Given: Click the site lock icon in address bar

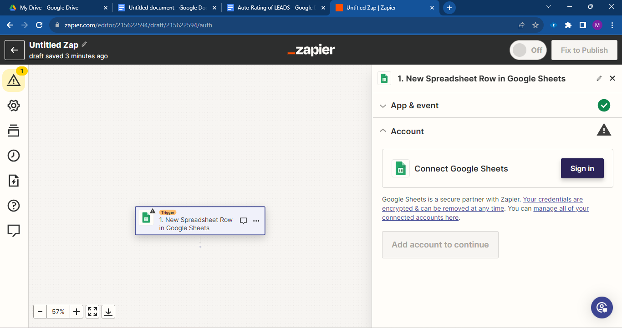Looking at the screenshot, I should 57,25.
